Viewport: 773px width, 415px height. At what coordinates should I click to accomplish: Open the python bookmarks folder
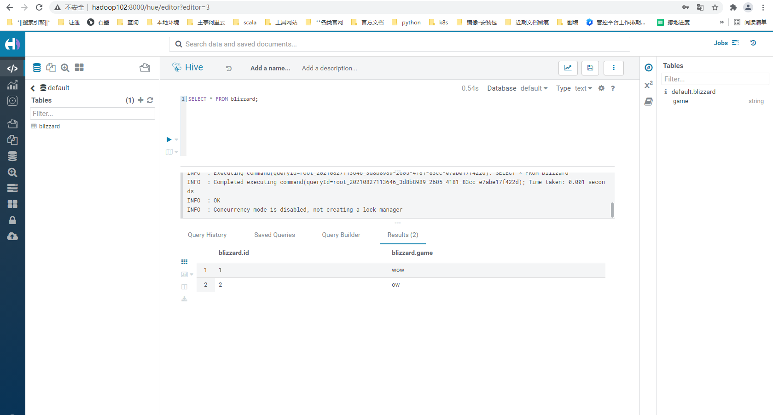click(406, 22)
